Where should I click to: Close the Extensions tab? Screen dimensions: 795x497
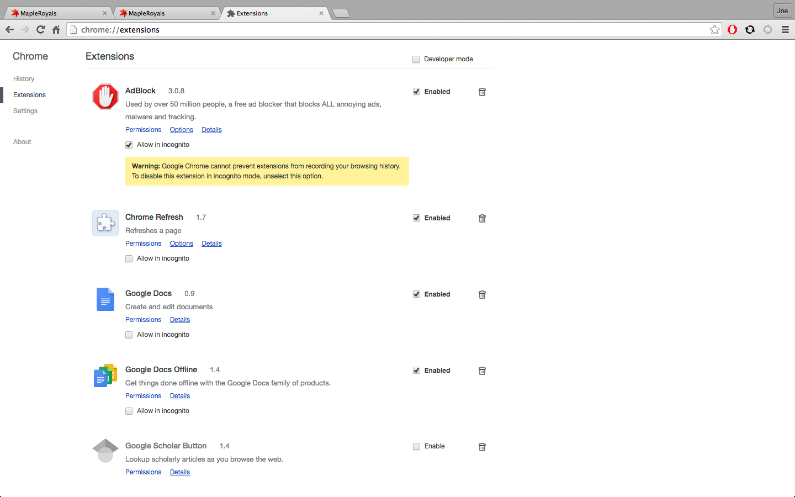pos(321,13)
